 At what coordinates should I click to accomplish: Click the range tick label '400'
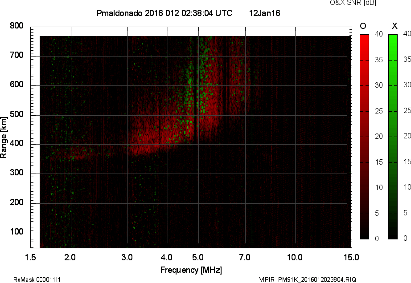[16, 143]
